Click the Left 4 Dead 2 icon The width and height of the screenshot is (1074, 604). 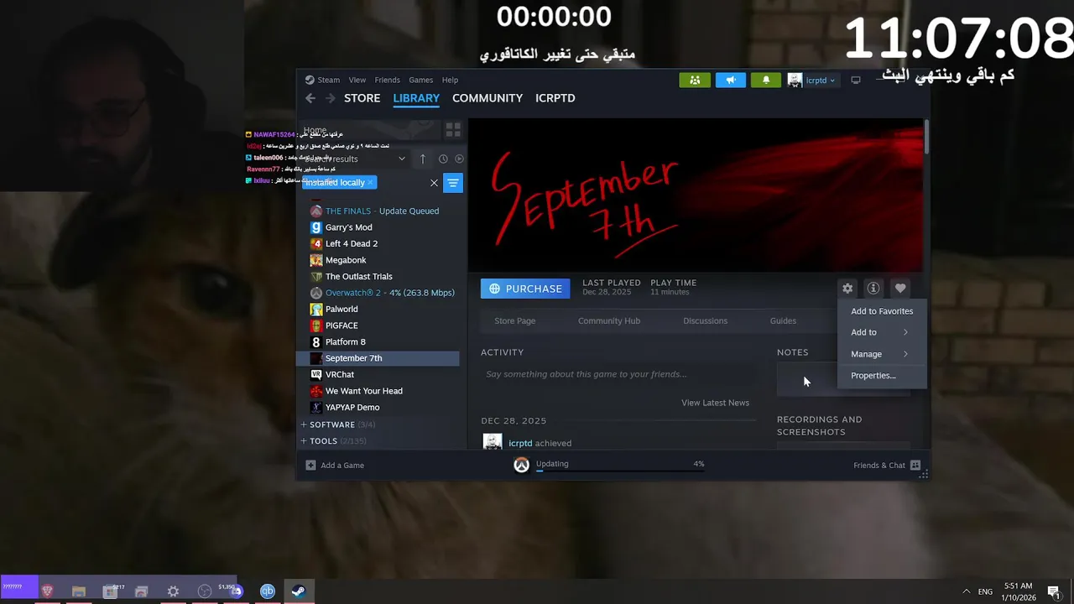pyautogui.click(x=315, y=243)
